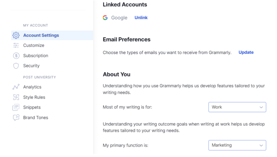Click the Update link for email preferences
Viewport: 277px width, 157px height.
(x=246, y=53)
